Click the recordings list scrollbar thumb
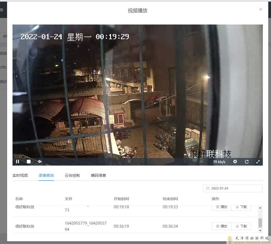 260,223
